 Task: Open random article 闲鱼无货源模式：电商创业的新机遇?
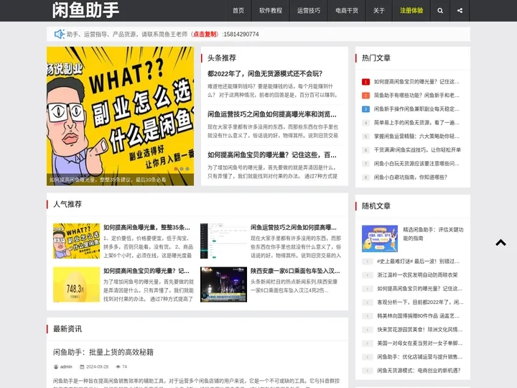419,371
